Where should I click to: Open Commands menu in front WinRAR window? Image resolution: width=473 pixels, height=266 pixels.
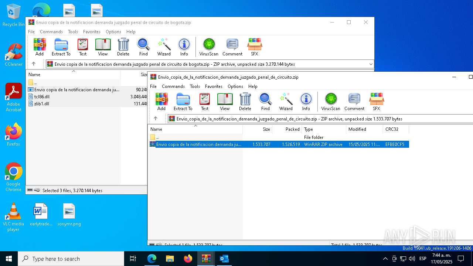click(173, 86)
